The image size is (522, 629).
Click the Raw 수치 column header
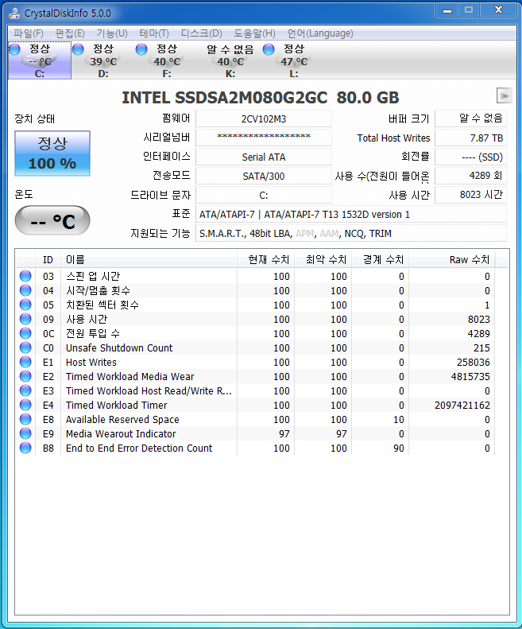pos(452,260)
